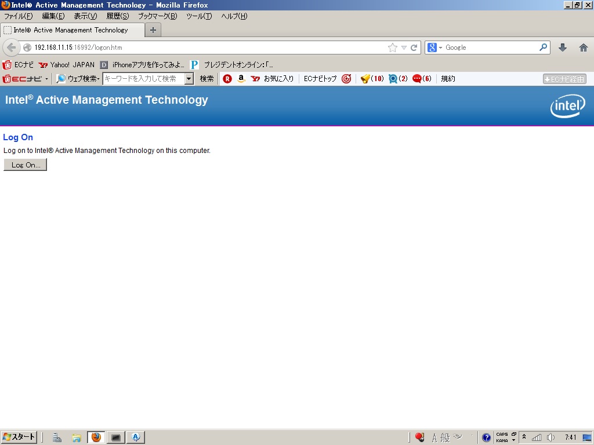
Task: Click the 検索 search button
Action: pyautogui.click(x=207, y=79)
